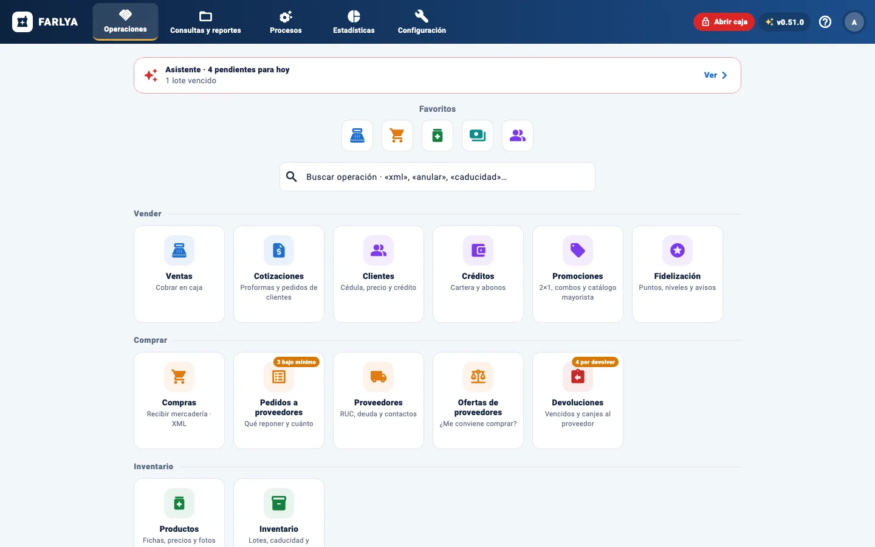Viewport: 875px width, 547px height.
Task: Click the FARLYA logo
Action: click(45, 22)
